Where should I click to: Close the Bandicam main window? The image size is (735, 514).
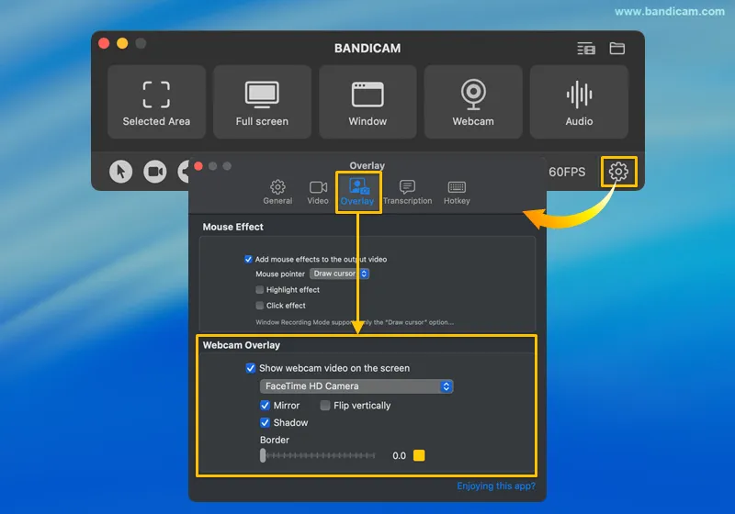[104, 43]
